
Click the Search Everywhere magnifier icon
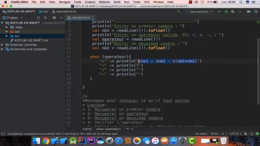tap(256, 12)
